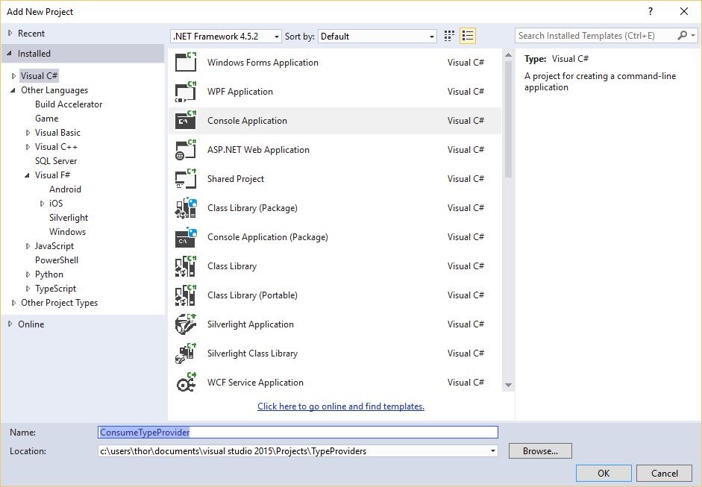Select PowerShell in the language tree
Image resolution: width=702 pixels, height=487 pixels.
coord(57,260)
